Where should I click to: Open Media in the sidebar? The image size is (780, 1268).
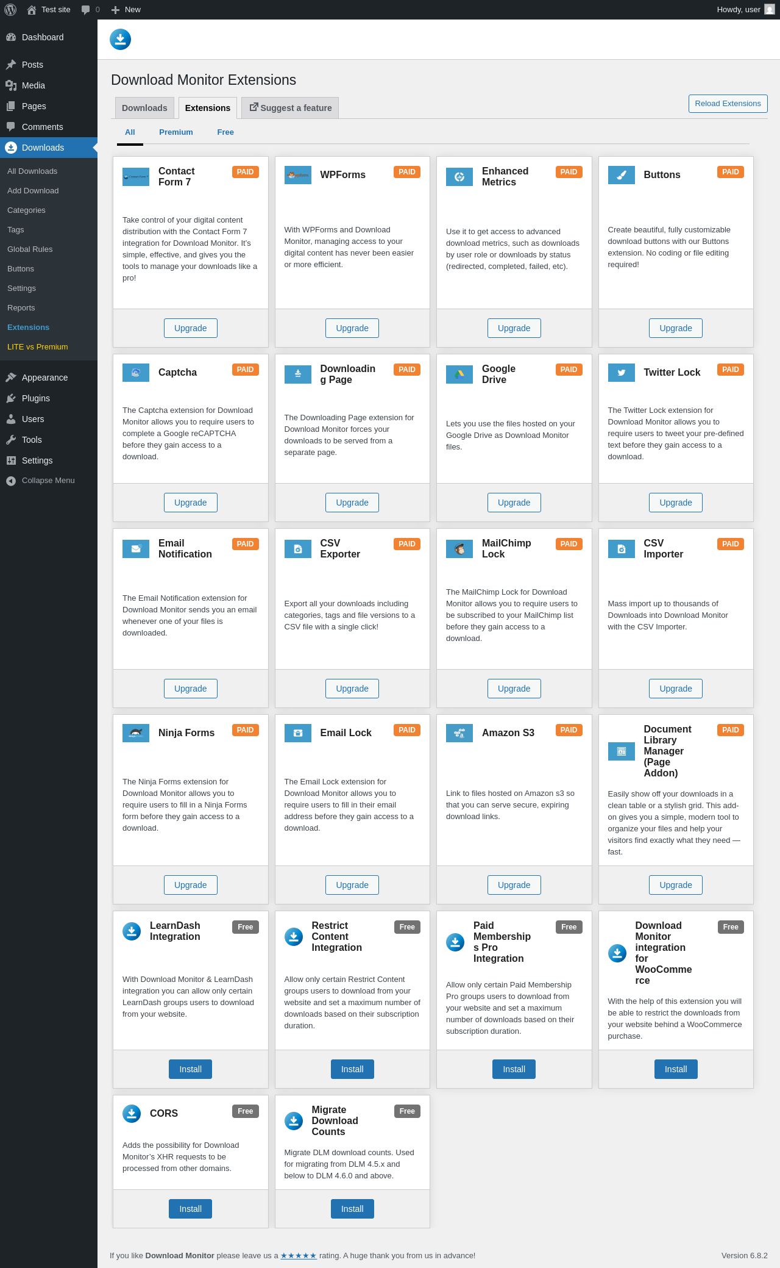click(x=49, y=85)
